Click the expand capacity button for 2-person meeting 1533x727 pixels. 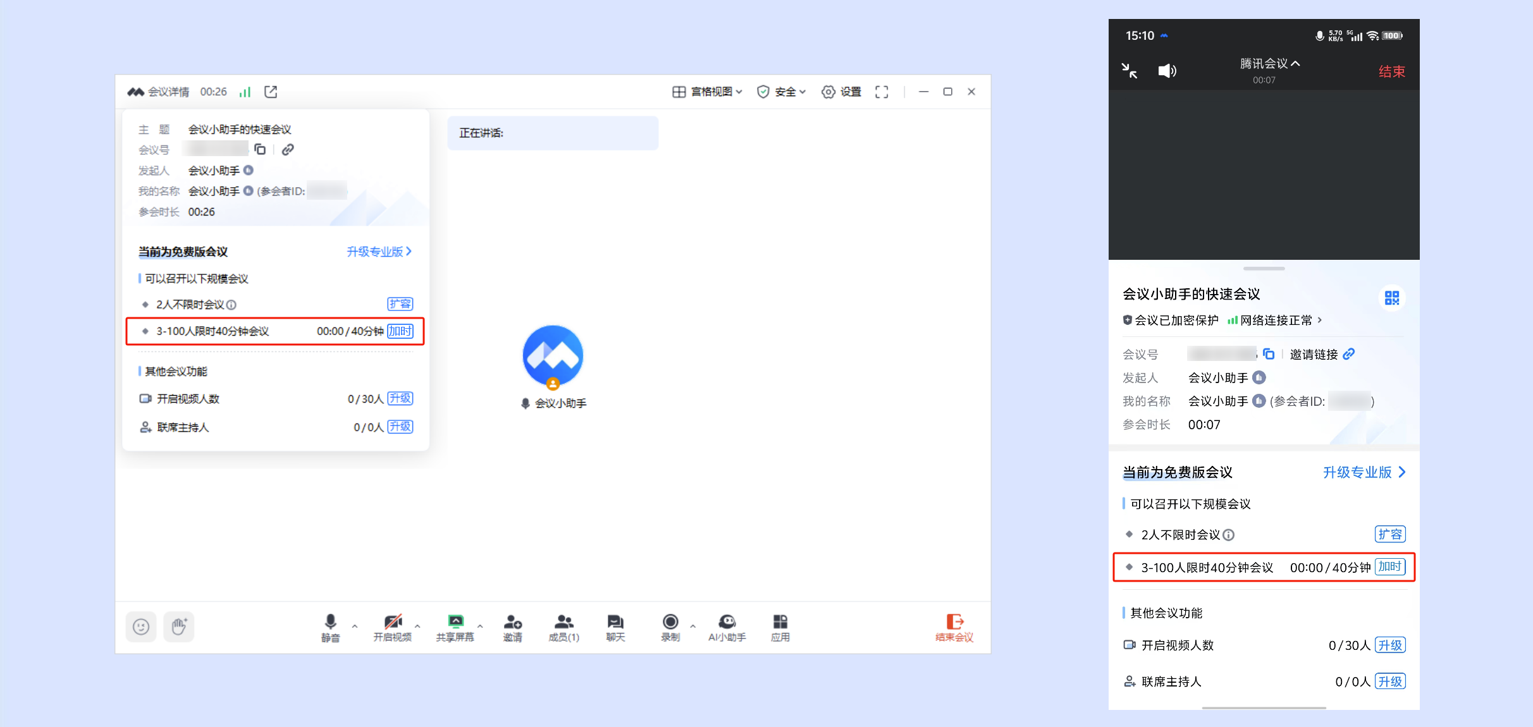[x=400, y=304]
